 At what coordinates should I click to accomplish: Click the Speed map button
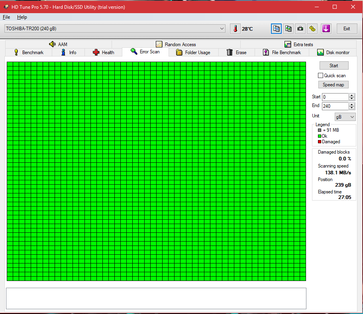point(334,85)
